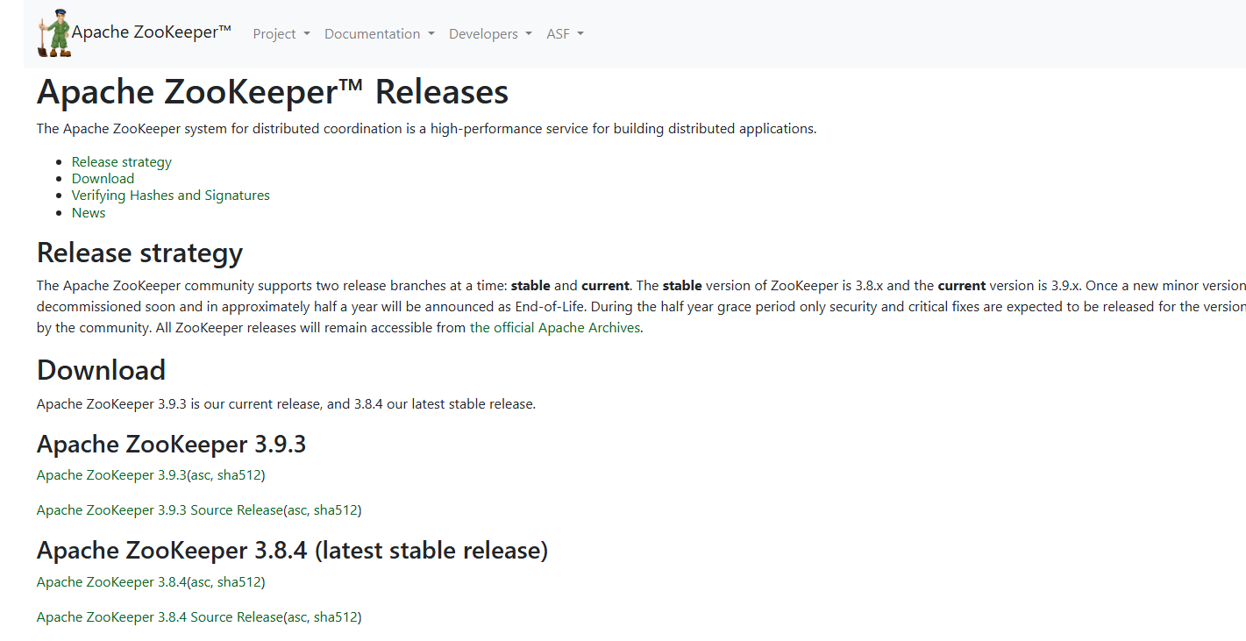Click the 'Release strategy' section heading

(x=140, y=253)
